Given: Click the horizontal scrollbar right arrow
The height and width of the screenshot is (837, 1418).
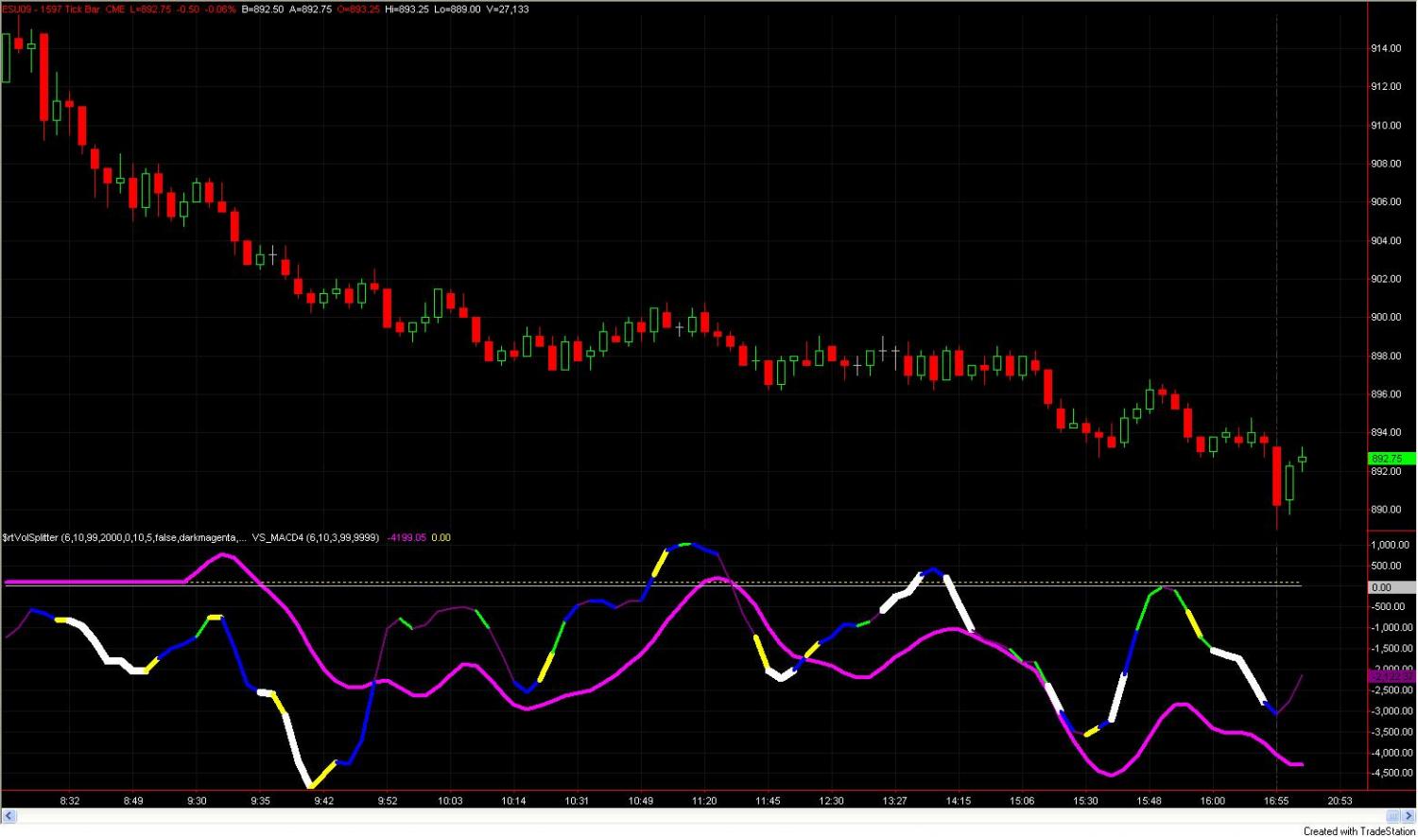Looking at the screenshot, I should click(1409, 815).
